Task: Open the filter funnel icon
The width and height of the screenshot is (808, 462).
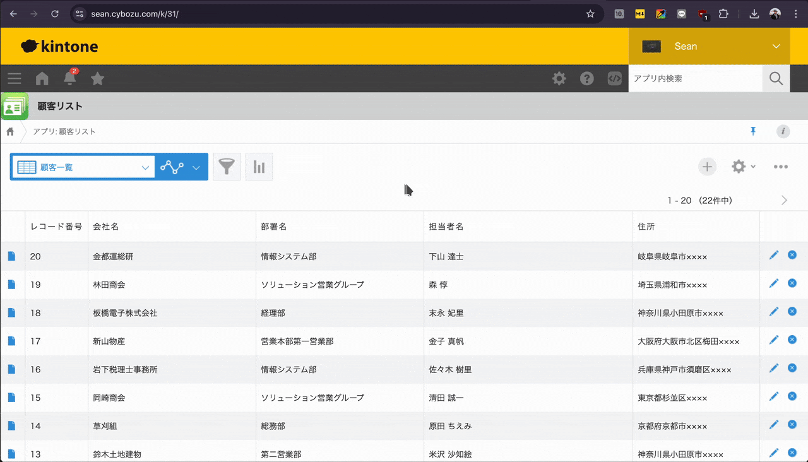Action: (227, 167)
